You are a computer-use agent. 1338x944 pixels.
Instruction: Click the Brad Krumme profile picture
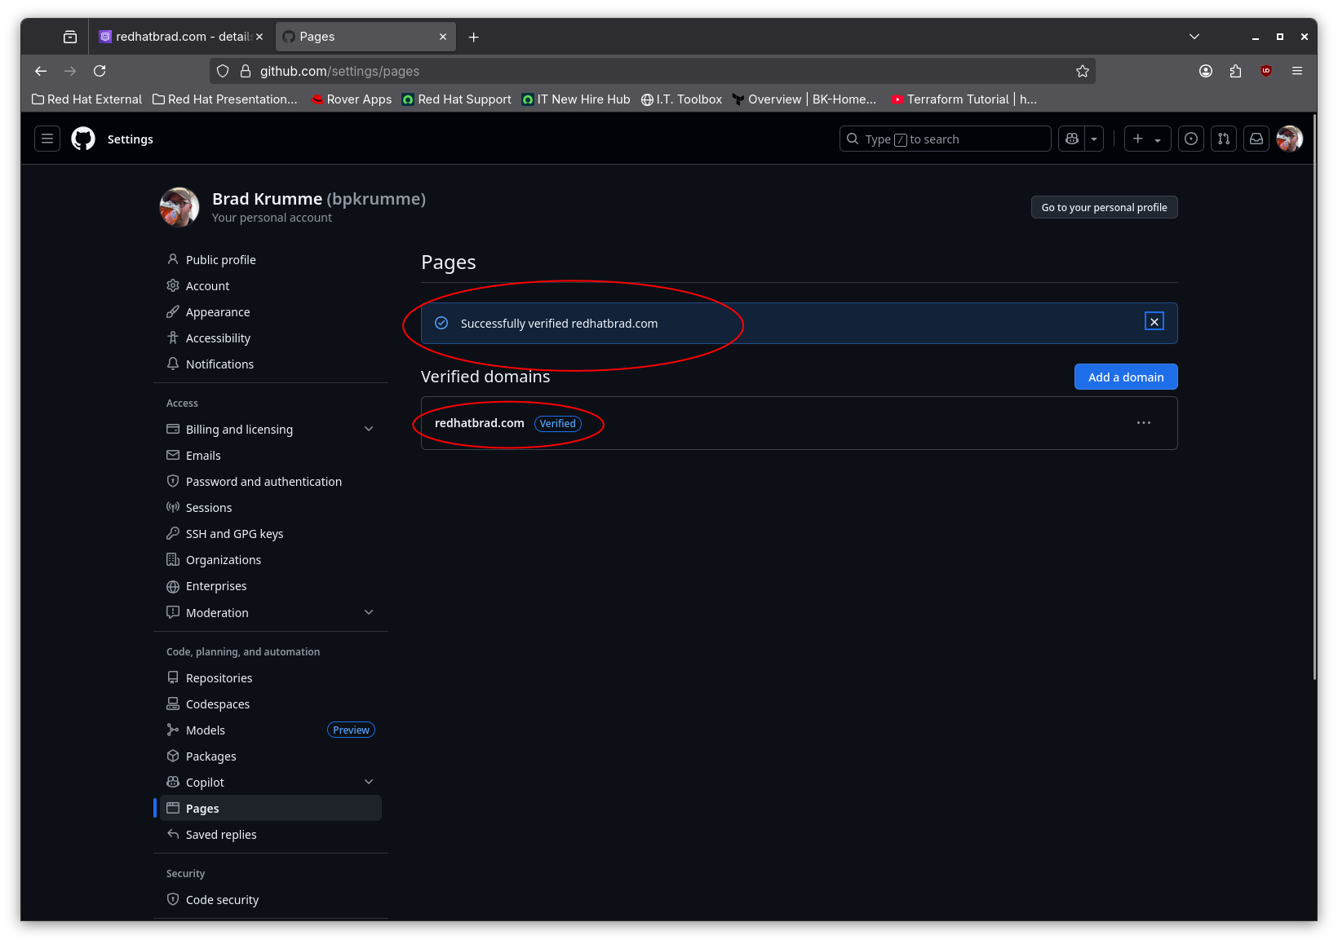[179, 207]
